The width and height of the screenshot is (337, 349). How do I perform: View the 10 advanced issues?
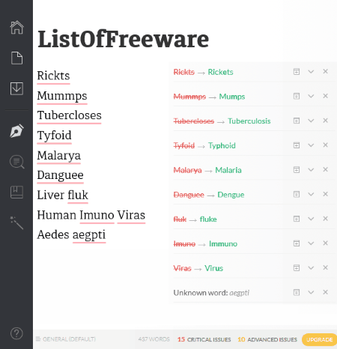[x=267, y=339]
